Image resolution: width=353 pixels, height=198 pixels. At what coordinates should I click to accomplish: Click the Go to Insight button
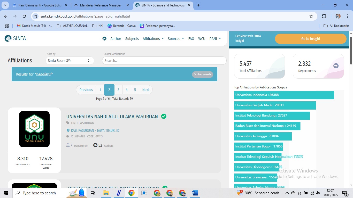(x=311, y=39)
